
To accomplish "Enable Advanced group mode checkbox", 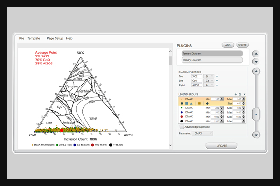I will 182,127.
